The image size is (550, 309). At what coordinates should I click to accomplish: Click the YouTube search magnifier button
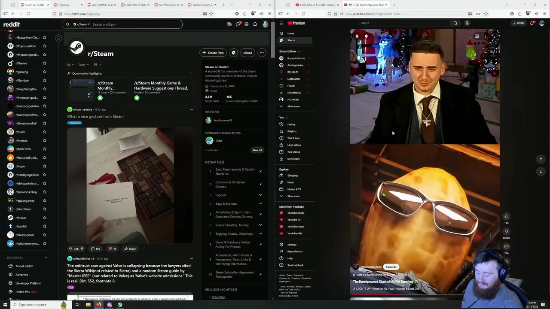455,23
